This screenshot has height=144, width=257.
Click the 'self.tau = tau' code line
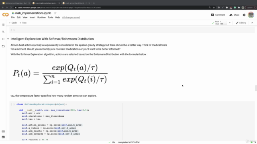(31, 119)
